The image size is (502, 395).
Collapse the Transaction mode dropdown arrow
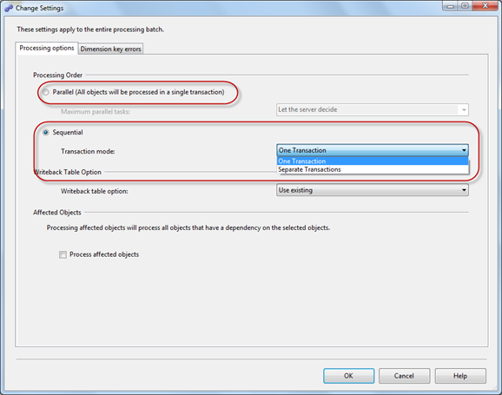(x=464, y=150)
